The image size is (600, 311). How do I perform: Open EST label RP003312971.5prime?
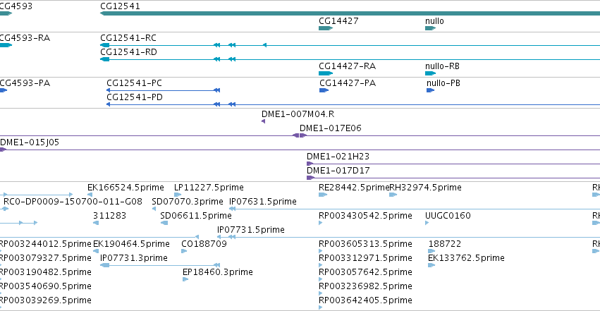[x=365, y=258]
